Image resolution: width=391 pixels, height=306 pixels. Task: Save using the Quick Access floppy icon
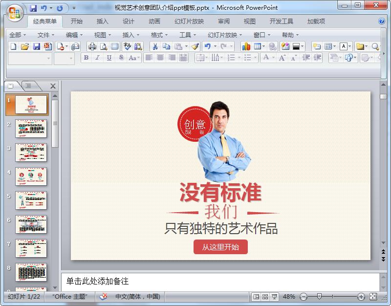coord(33,8)
